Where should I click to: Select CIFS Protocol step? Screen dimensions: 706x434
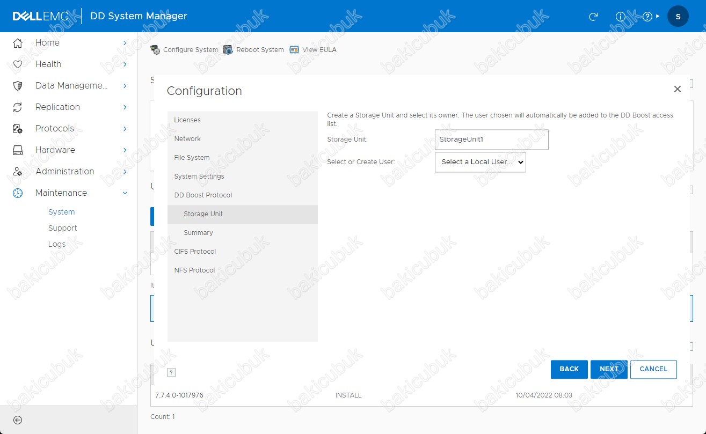coord(243,252)
